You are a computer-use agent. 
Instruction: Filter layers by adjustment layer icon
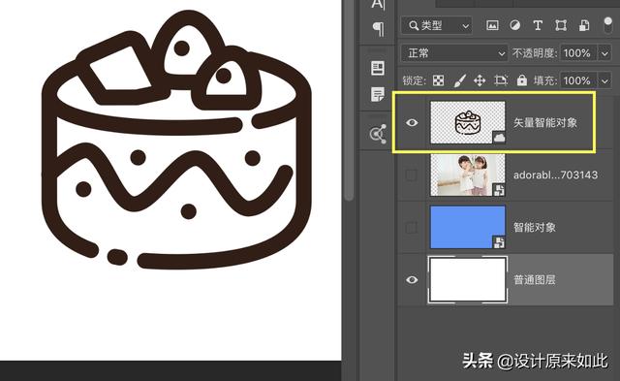click(514, 26)
